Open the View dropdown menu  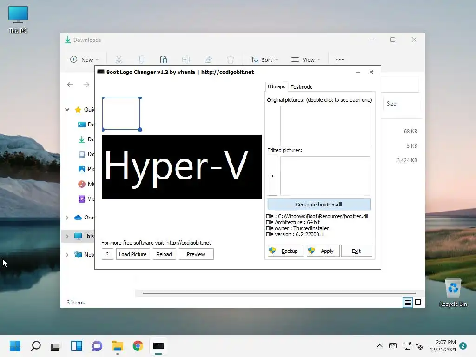tap(306, 59)
